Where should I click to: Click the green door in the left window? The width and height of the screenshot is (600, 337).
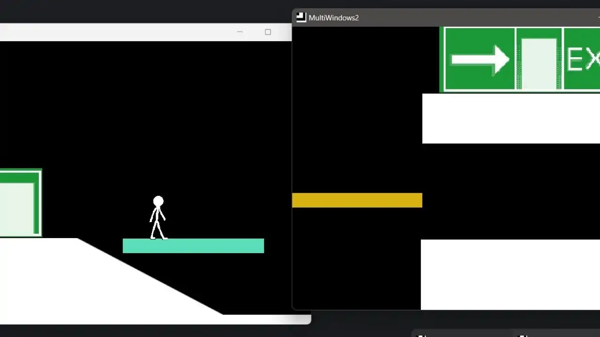(19, 204)
